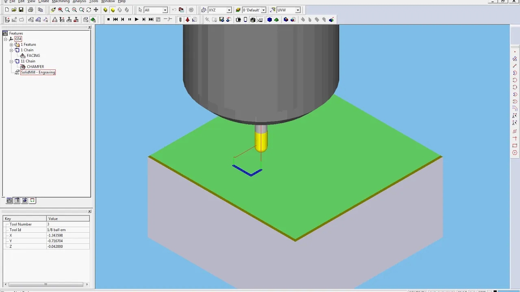Click the selection arrow cursor icon
Image resolution: width=520 pixels, height=292 pixels.
click(140, 10)
